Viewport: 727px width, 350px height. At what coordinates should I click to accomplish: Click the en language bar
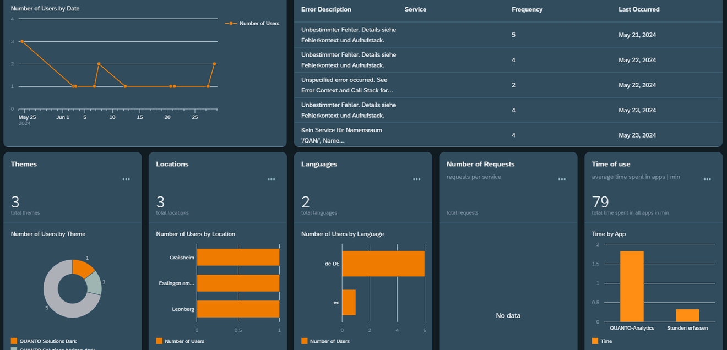click(349, 303)
